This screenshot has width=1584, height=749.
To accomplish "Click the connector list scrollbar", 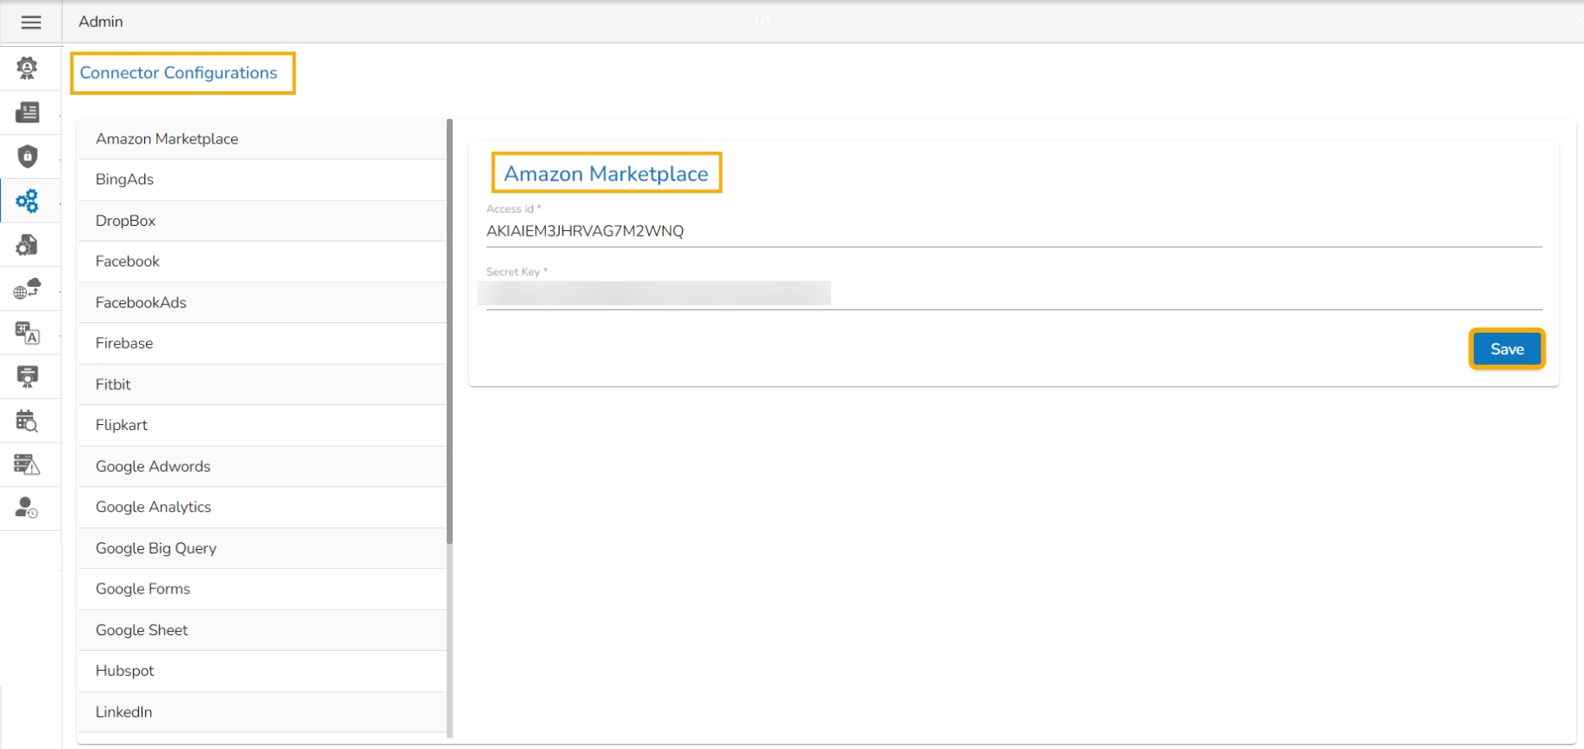I will (x=449, y=331).
